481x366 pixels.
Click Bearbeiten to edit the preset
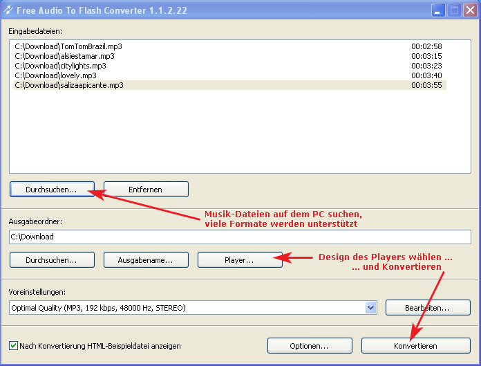[x=428, y=307]
